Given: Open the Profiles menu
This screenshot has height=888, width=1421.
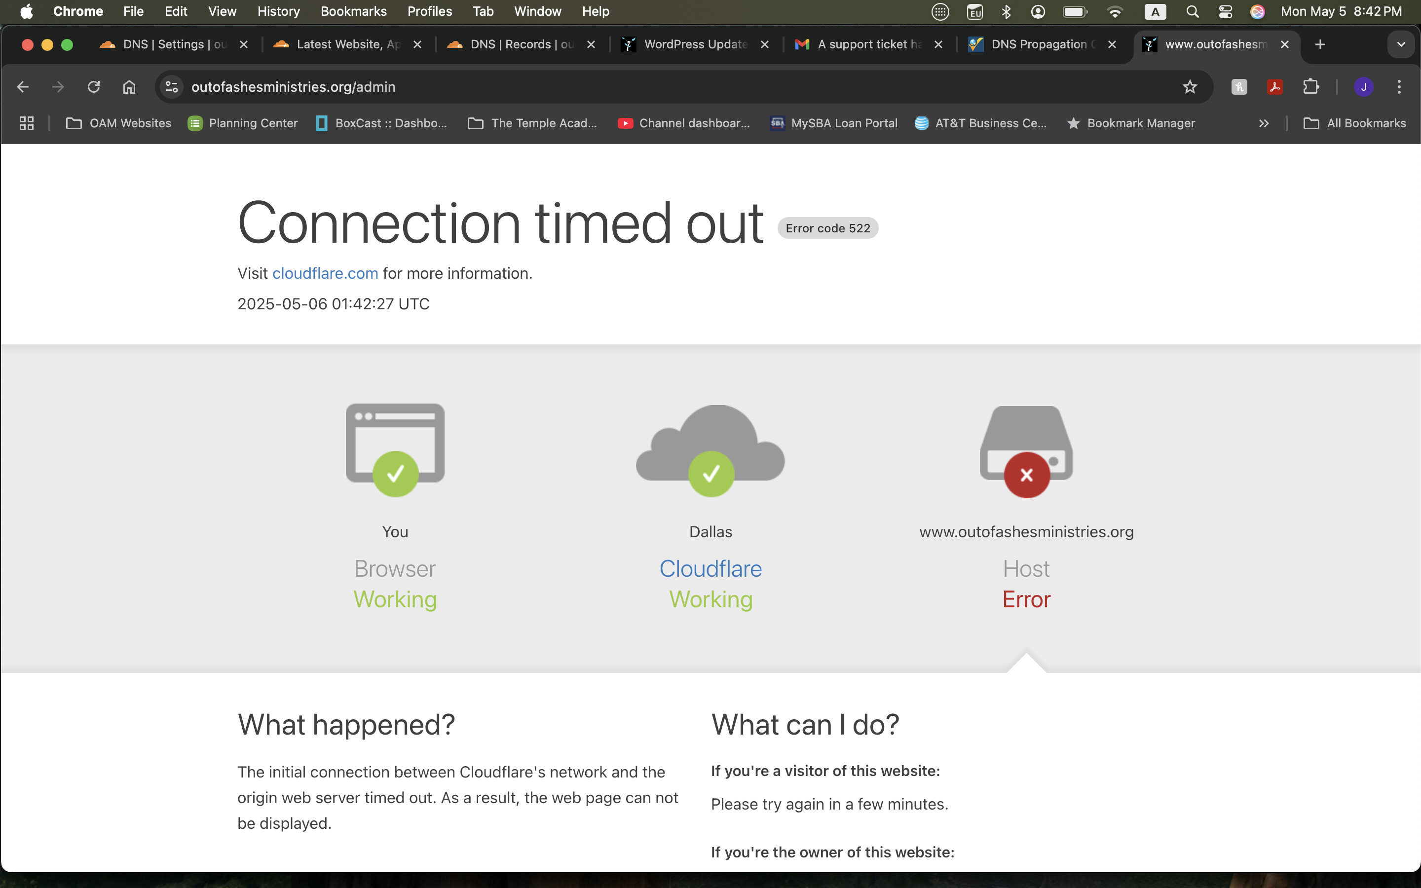Looking at the screenshot, I should click(430, 11).
